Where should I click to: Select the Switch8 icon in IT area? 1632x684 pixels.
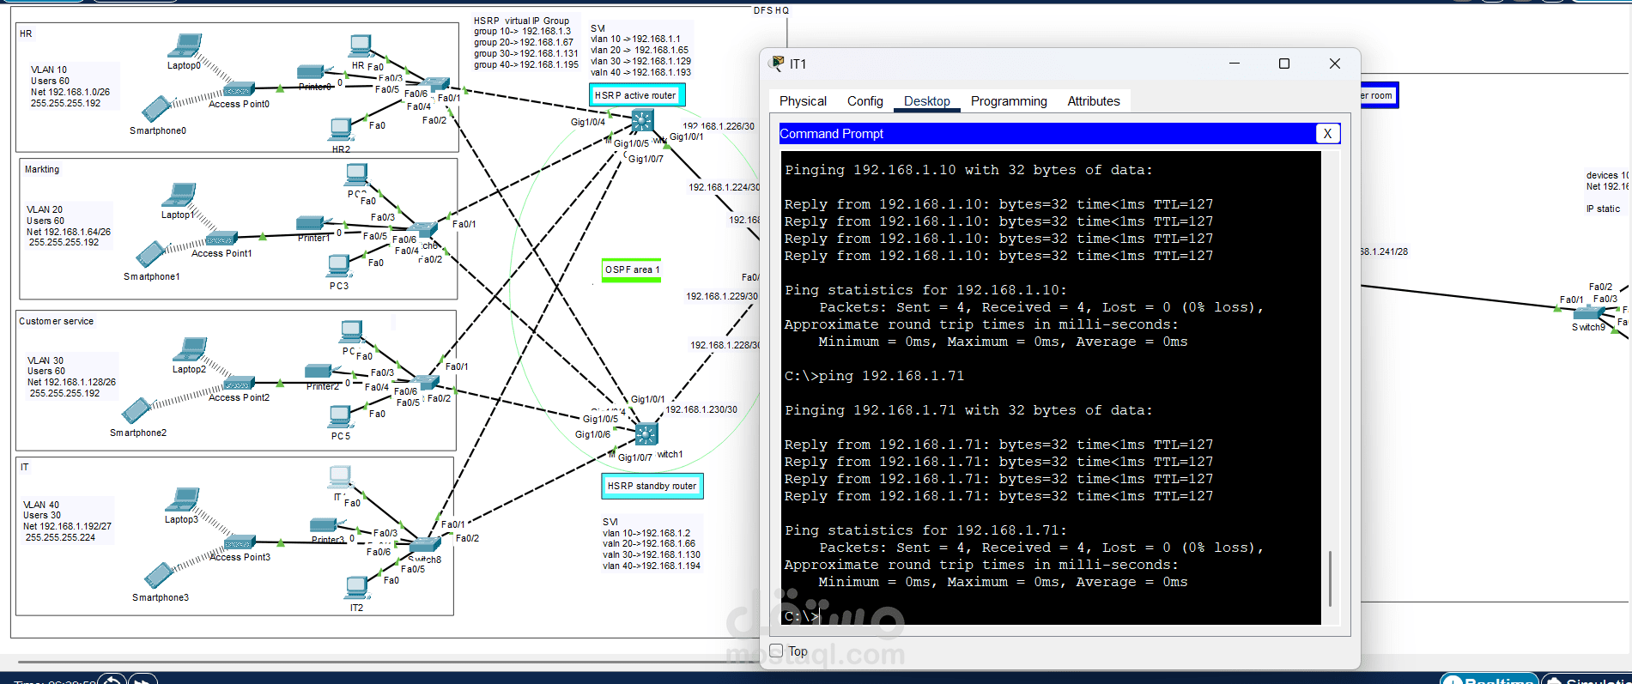(x=425, y=544)
